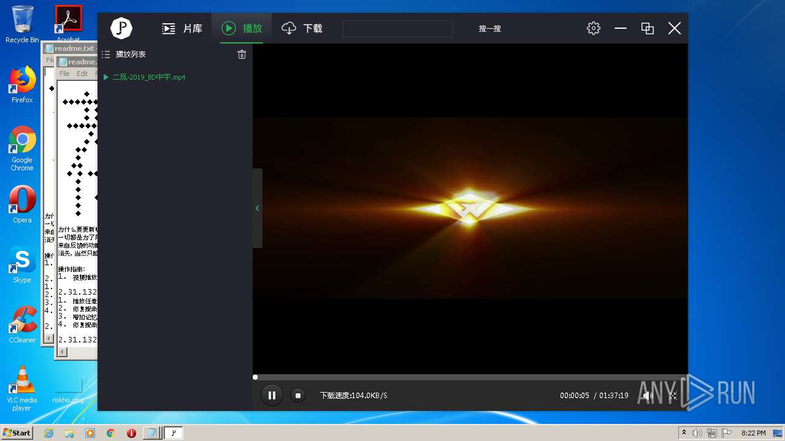Click the player logo icon
The width and height of the screenshot is (785, 441).
(x=121, y=28)
